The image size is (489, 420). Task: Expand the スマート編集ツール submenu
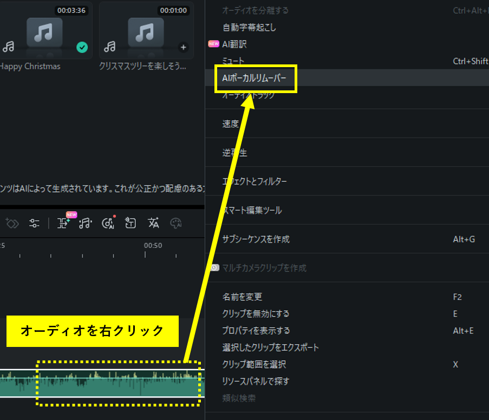pyautogui.click(x=252, y=210)
